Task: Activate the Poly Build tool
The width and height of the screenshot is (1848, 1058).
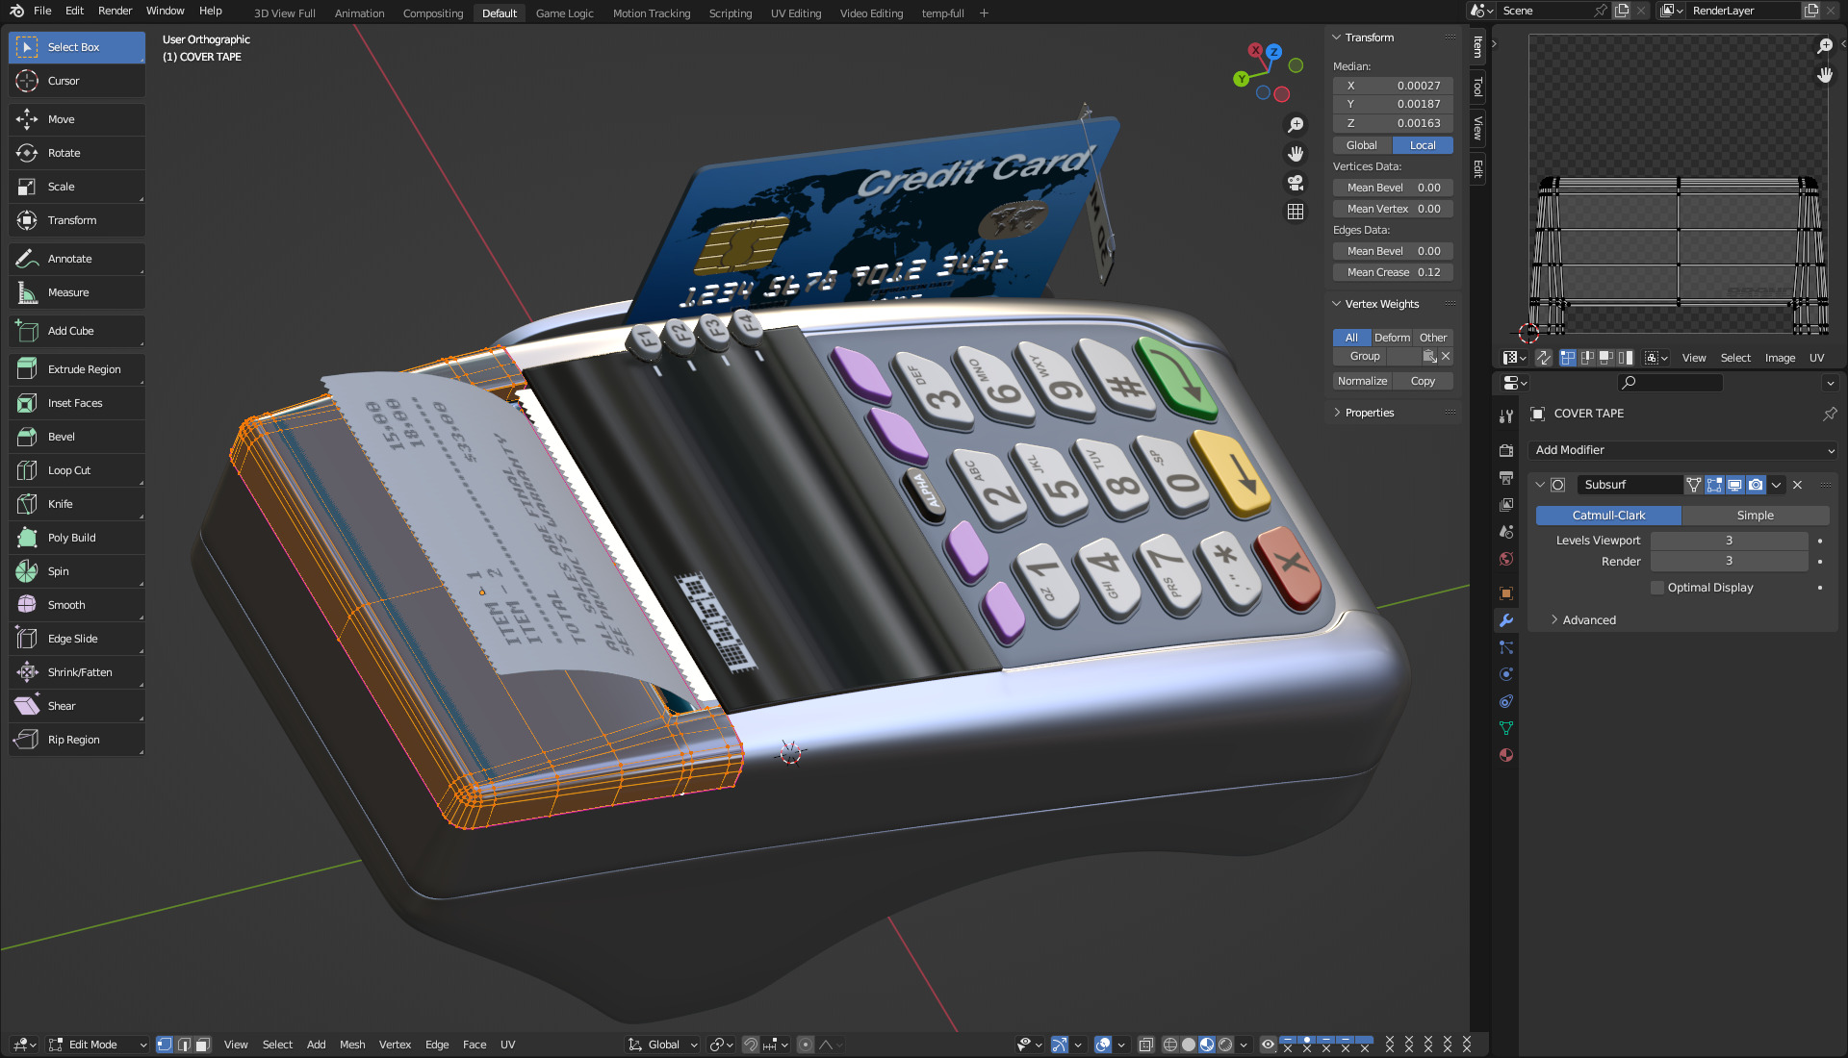Action: coord(77,538)
